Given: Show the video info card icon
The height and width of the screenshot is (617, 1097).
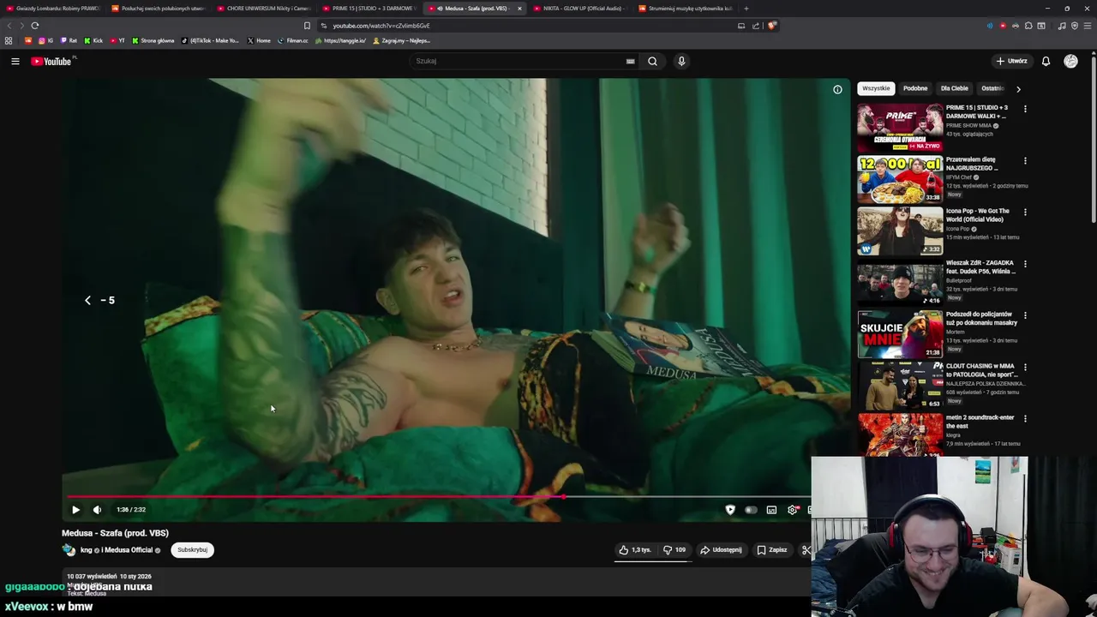Looking at the screenshot, I should pos(837,89).
